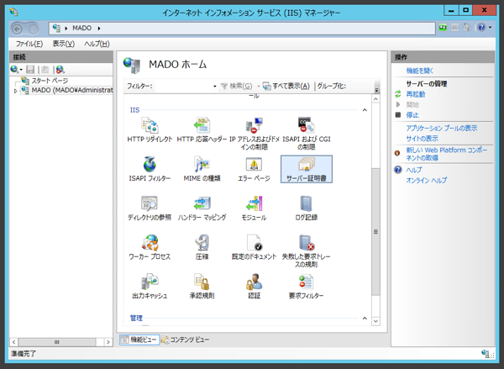Screen dimensions: 504x369
Task: Switch to the 機能ビュー tab
Action: (139, 340)
